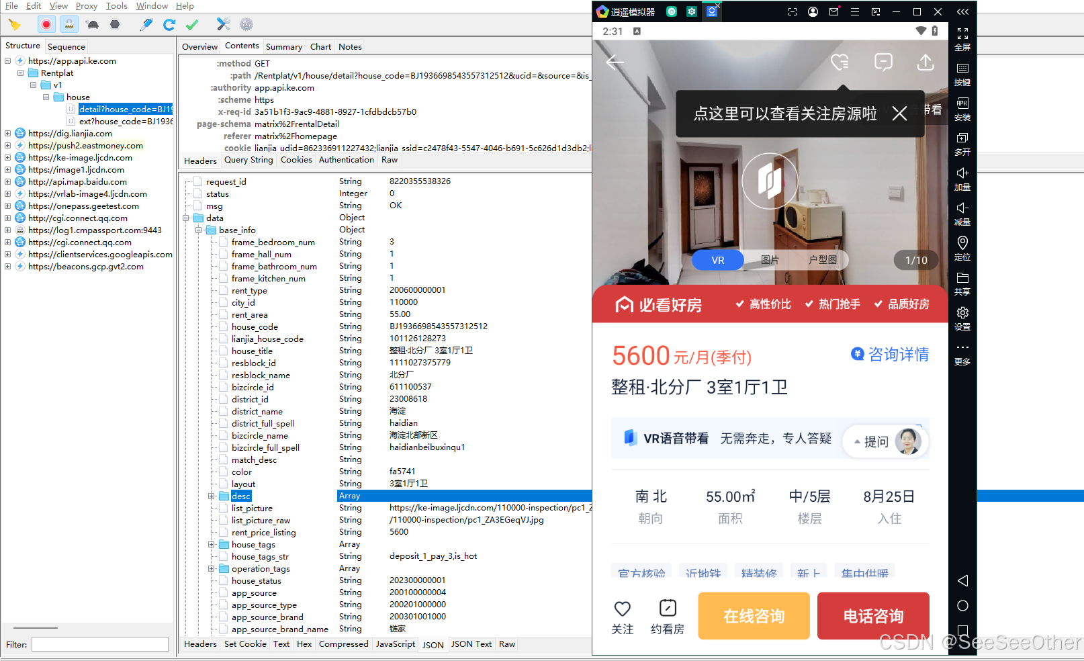
Task: Select the VR pill on image
Action: click(718, 260)
